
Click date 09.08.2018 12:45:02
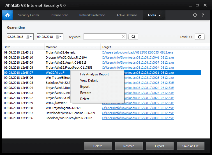click(19, 98)
